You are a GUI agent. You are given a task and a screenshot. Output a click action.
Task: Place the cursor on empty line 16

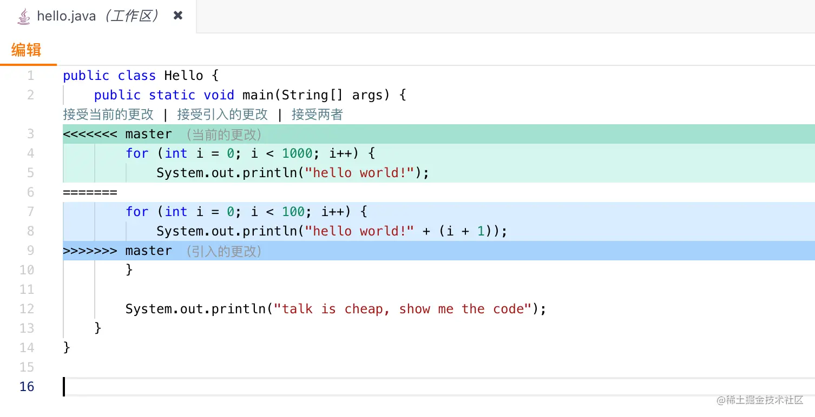439,387
